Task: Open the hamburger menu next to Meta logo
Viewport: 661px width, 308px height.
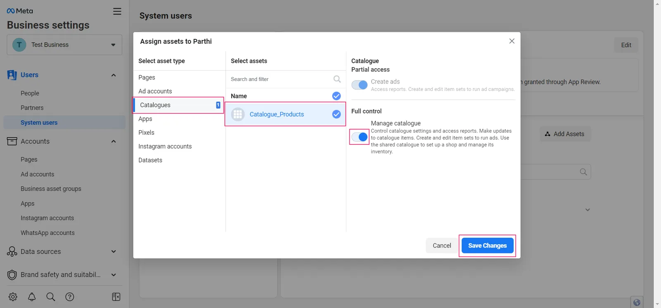Action: 117,11
